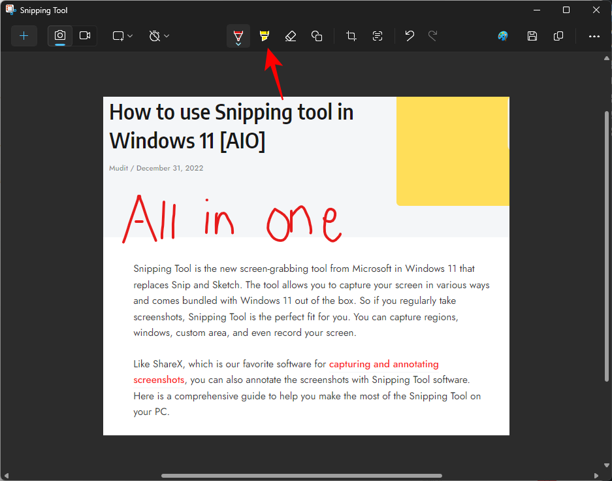Undo the last annotation
612x481 pixels.
(x=410, y=36)
